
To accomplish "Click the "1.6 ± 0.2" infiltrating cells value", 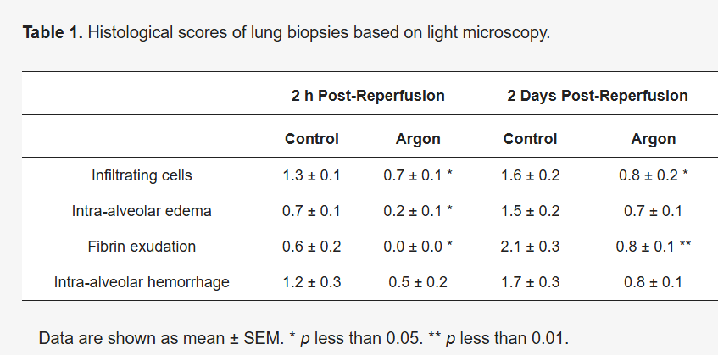I will click(531, 176).
